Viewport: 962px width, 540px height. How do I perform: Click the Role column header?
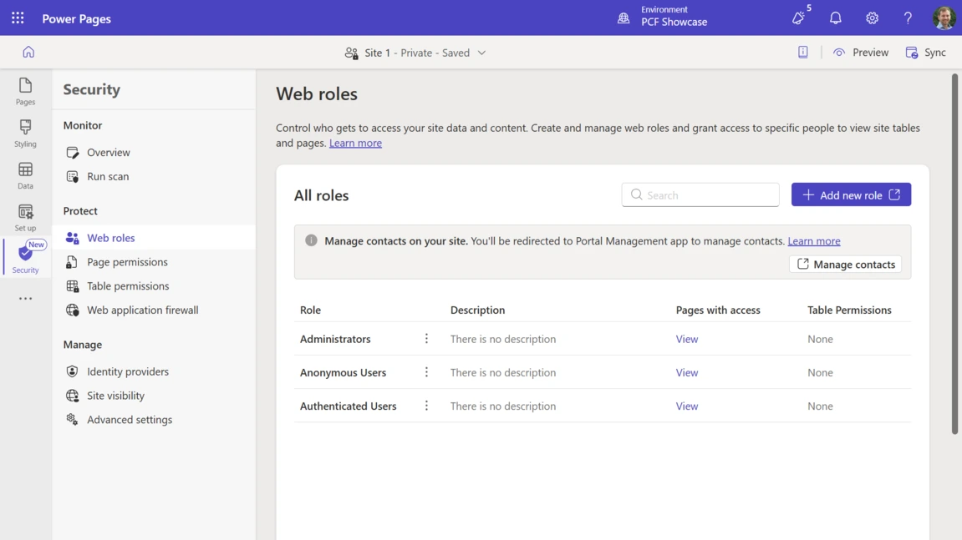point(310,310)
